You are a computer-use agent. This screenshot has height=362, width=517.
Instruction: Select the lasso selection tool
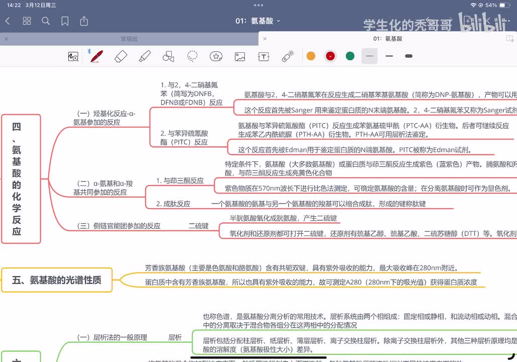[x=192, y=56]
